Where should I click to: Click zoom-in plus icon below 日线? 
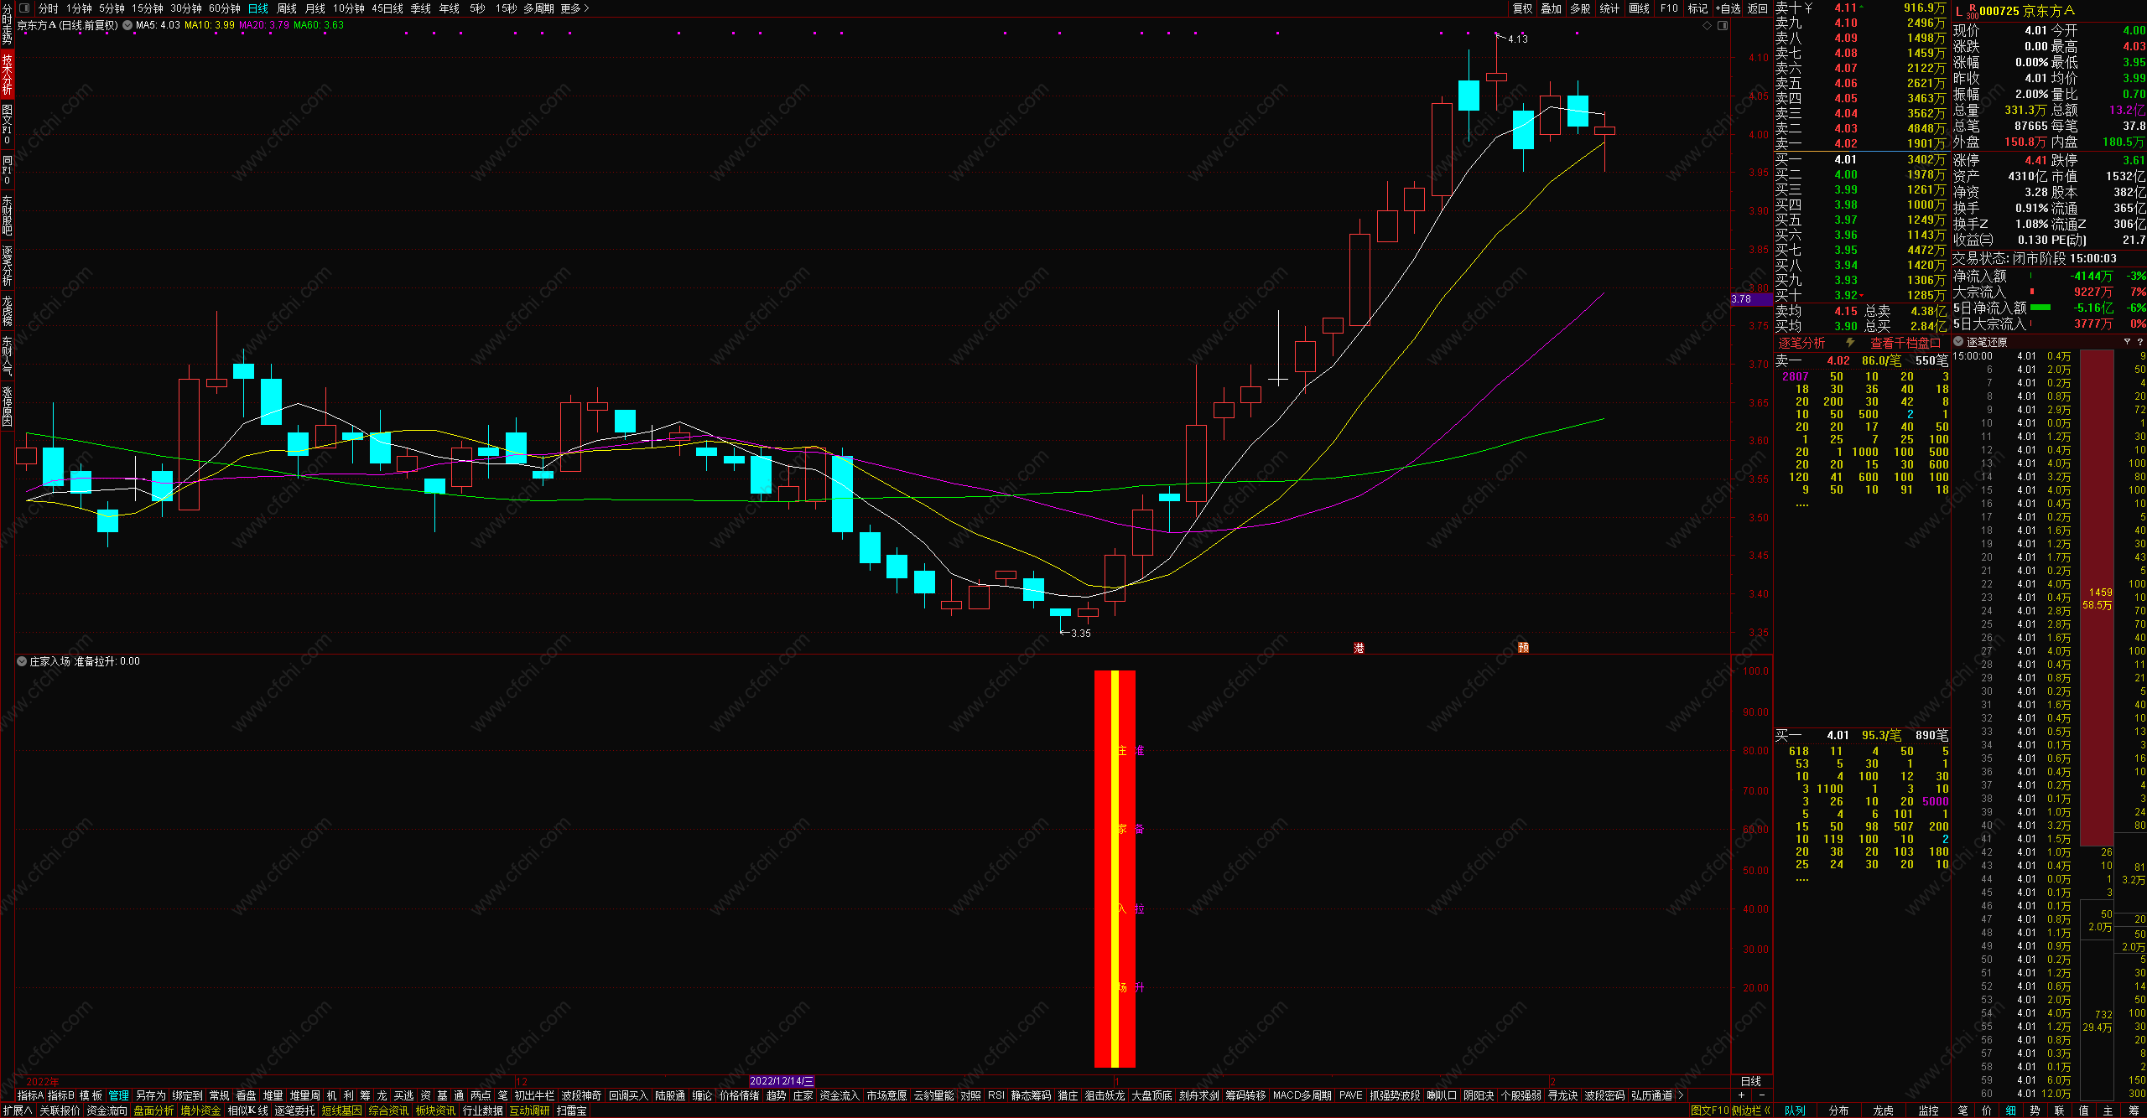[x=1741, y=1095]
